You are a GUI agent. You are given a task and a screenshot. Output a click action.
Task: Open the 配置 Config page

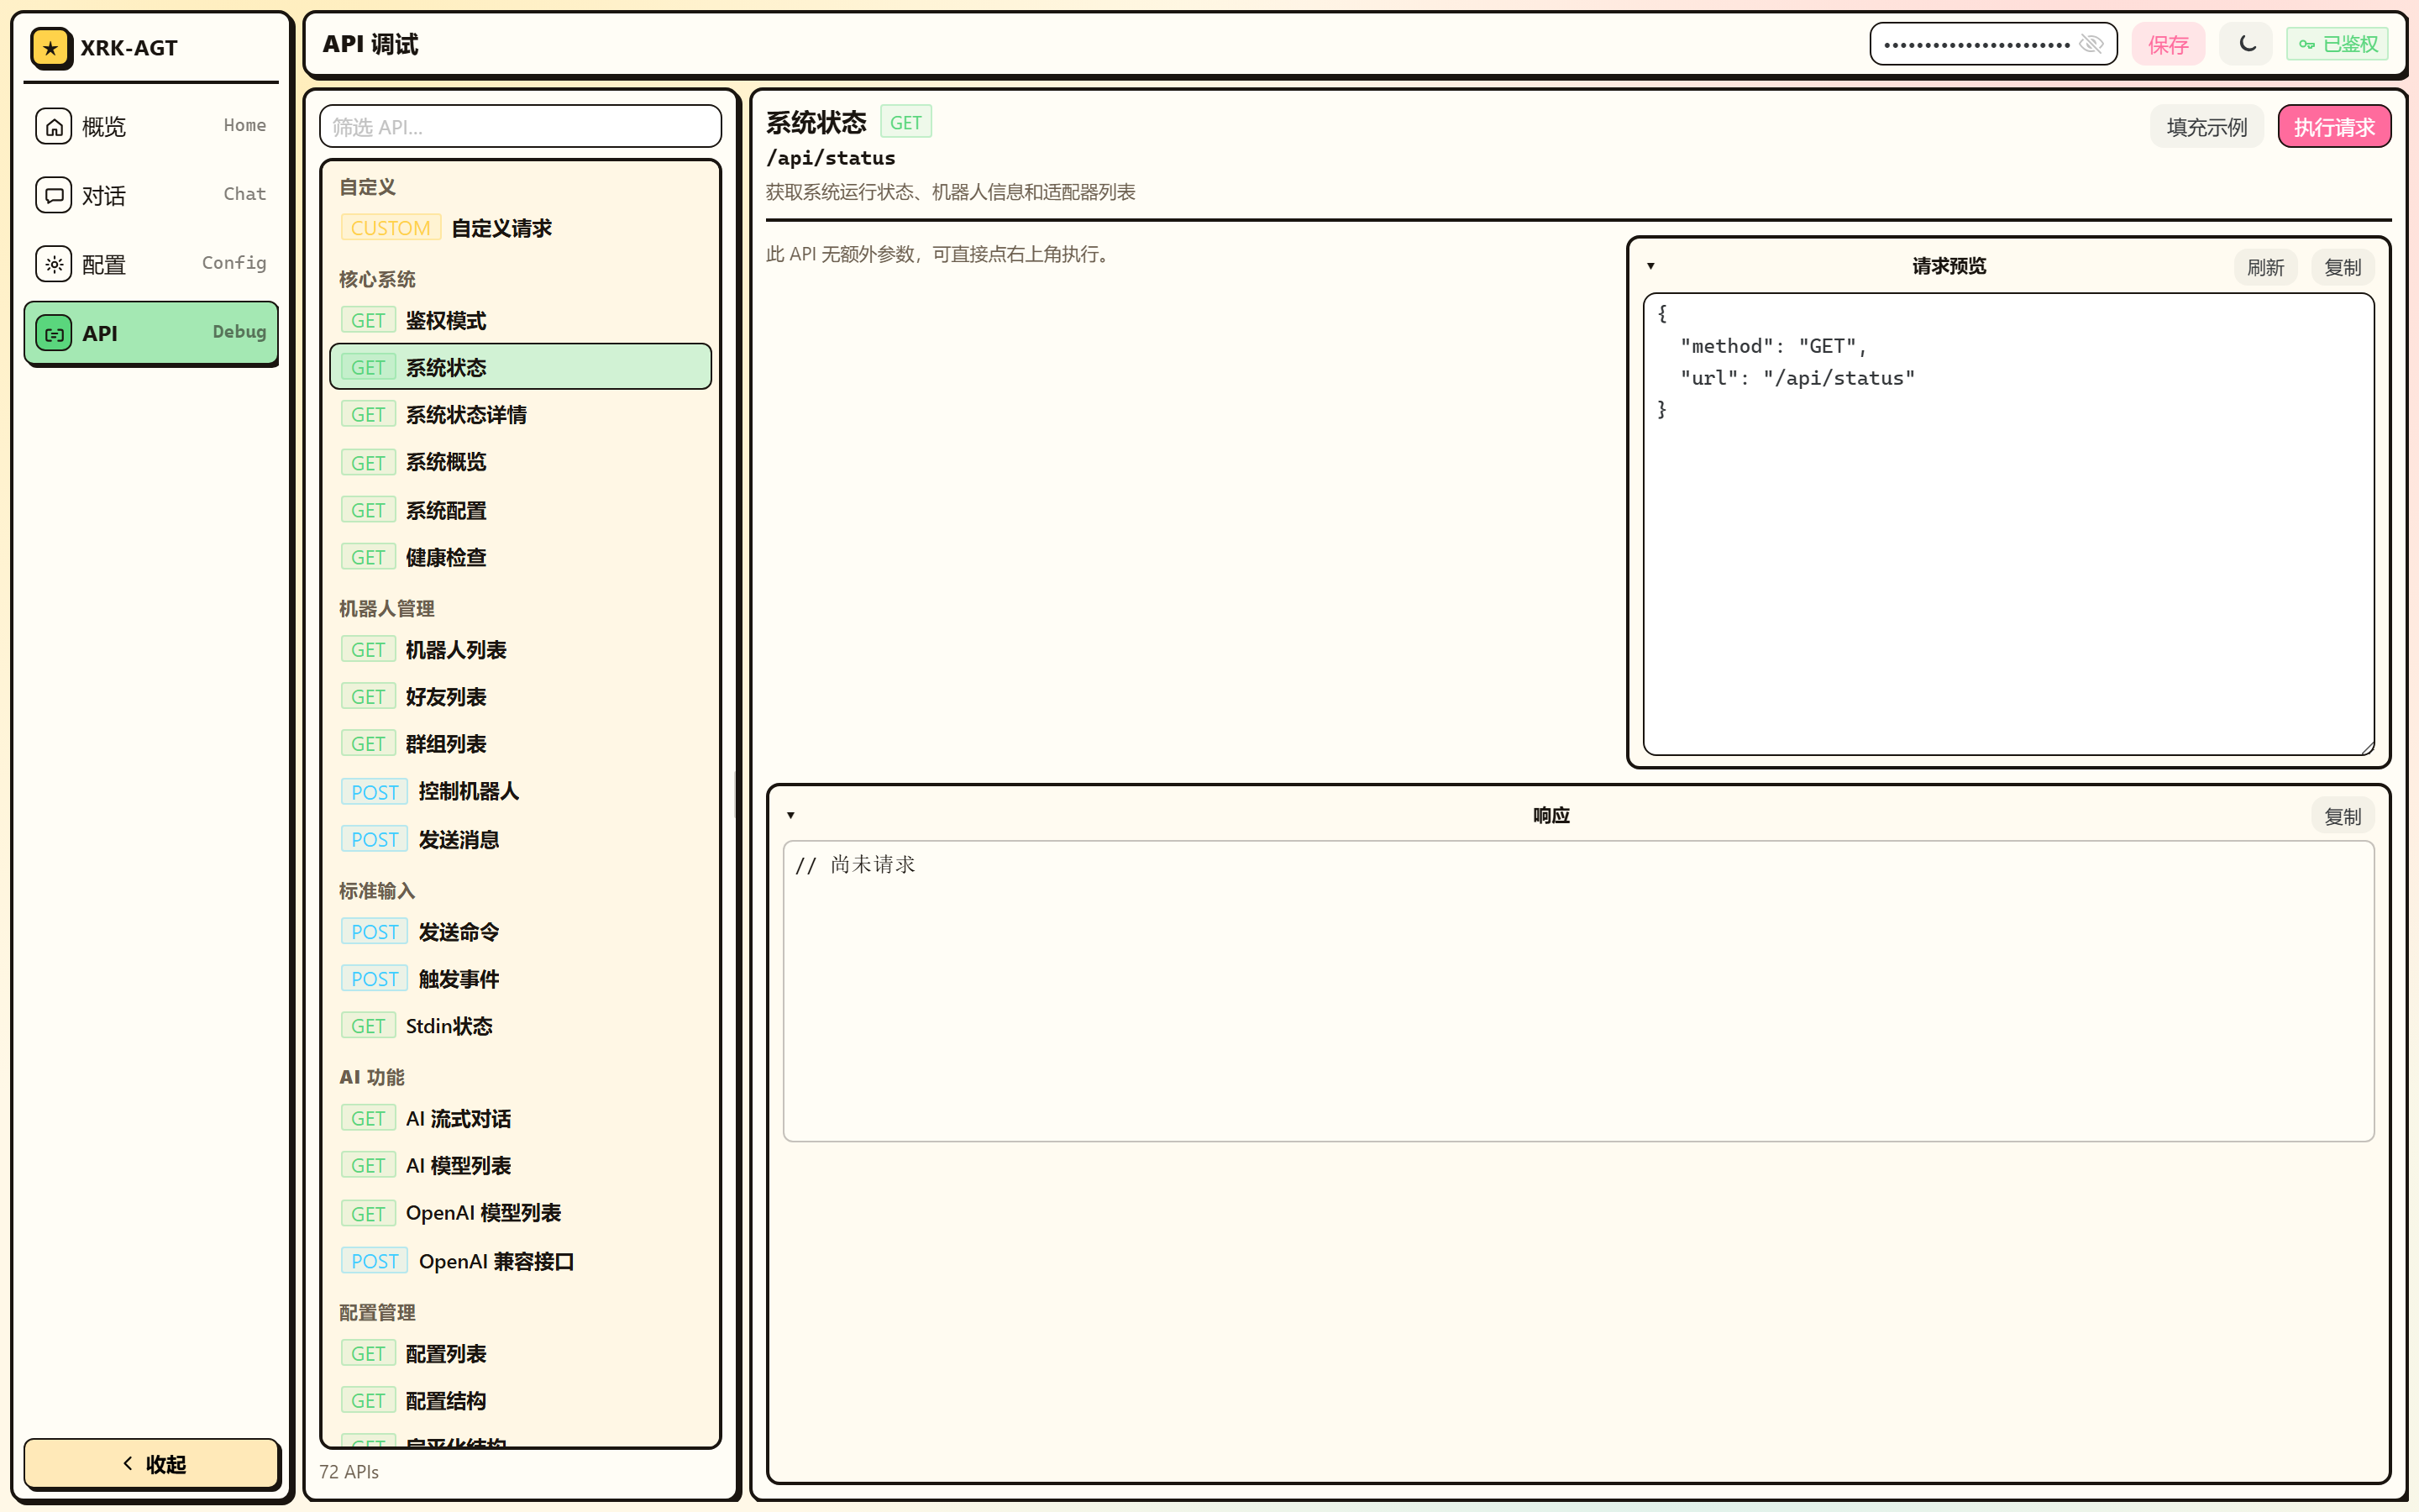151,264
